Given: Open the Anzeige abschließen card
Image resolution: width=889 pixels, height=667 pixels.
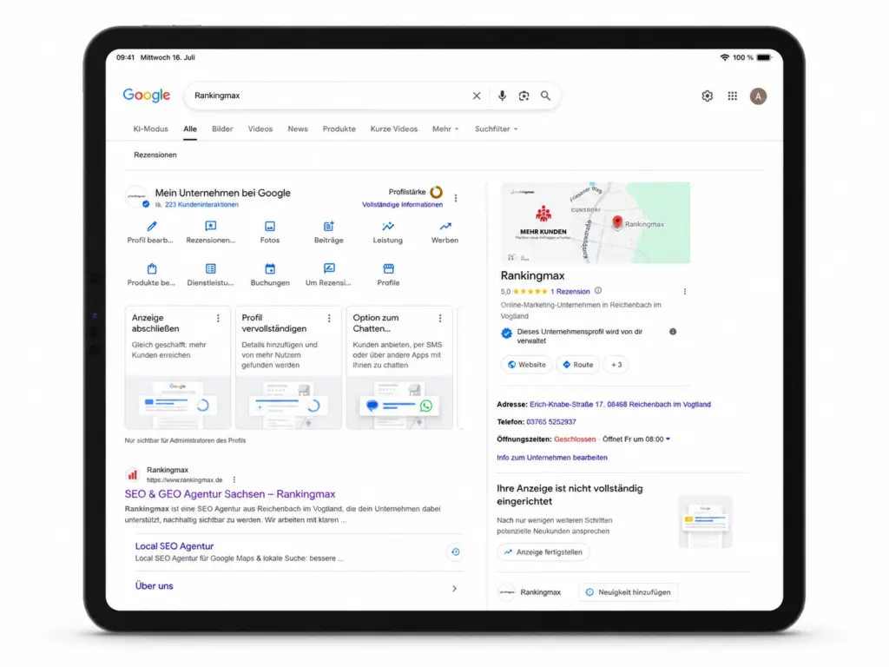Looking at the screenshot, I should (177, 367).
